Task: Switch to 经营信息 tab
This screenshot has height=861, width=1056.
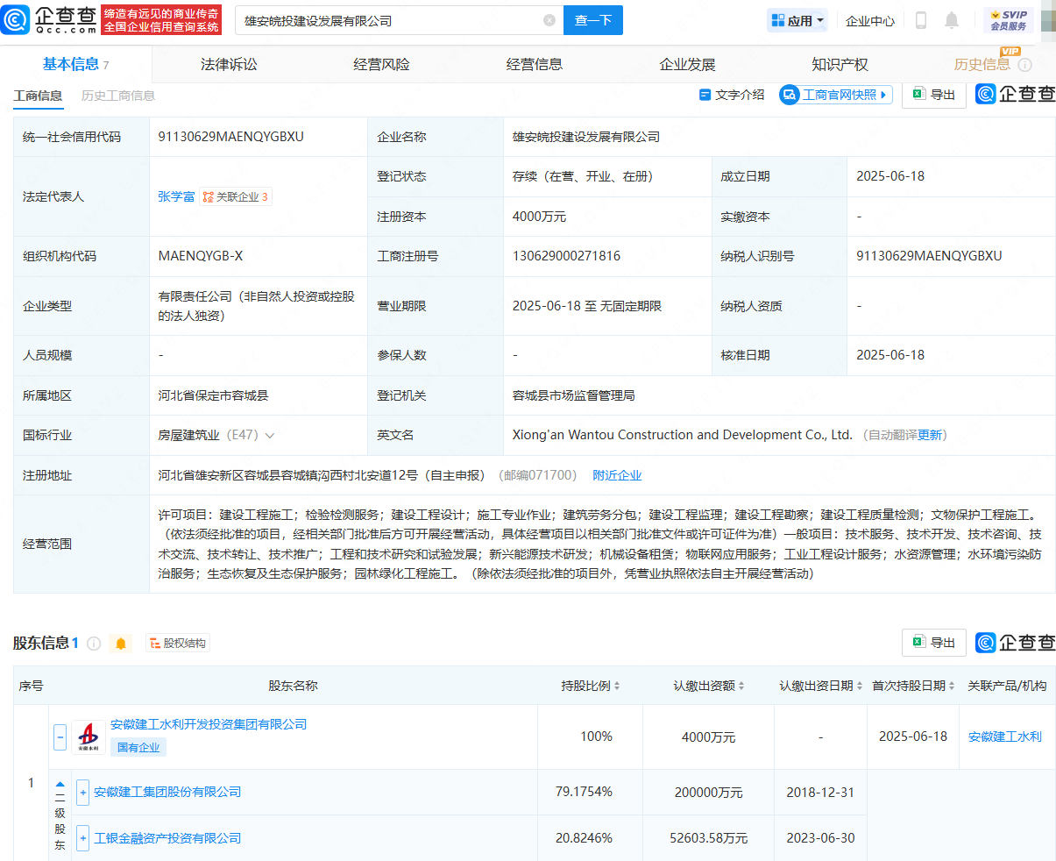Action: (x=535, y=64)
